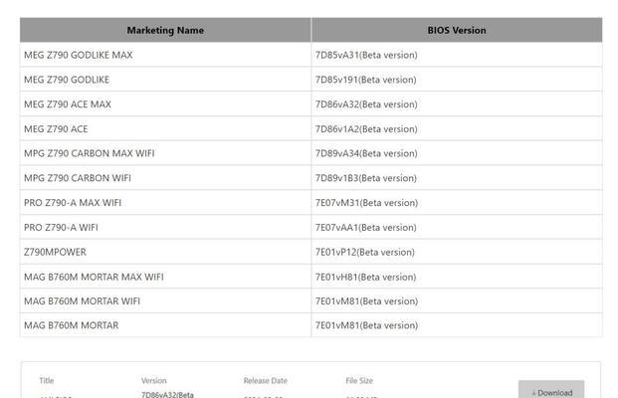The height and width of the screenshot is (398, 618).
Task: Click the Download button
Action: pyautogui.click(x=551, y=389)
